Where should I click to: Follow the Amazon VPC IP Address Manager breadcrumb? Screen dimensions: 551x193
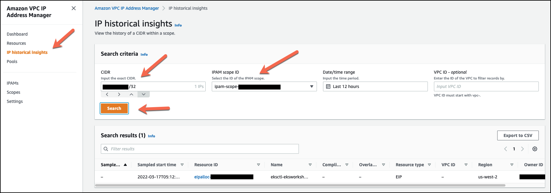click(127, 8)
